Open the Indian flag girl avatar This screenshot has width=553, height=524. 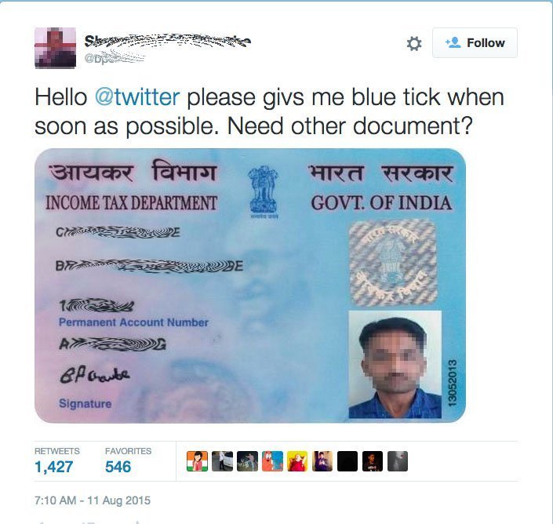point(197,461)
